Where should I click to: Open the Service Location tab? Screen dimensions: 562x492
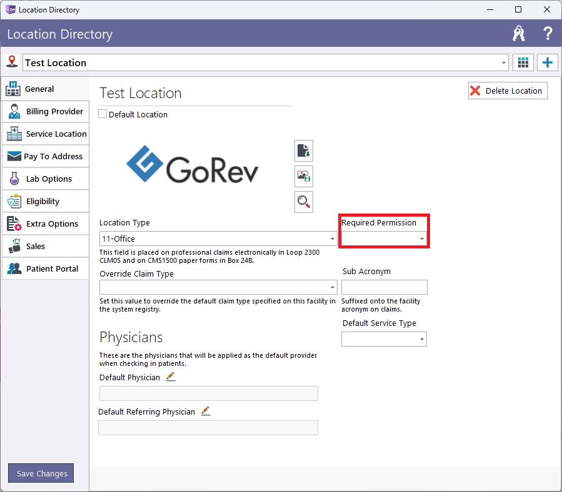(x=46, y=134)
